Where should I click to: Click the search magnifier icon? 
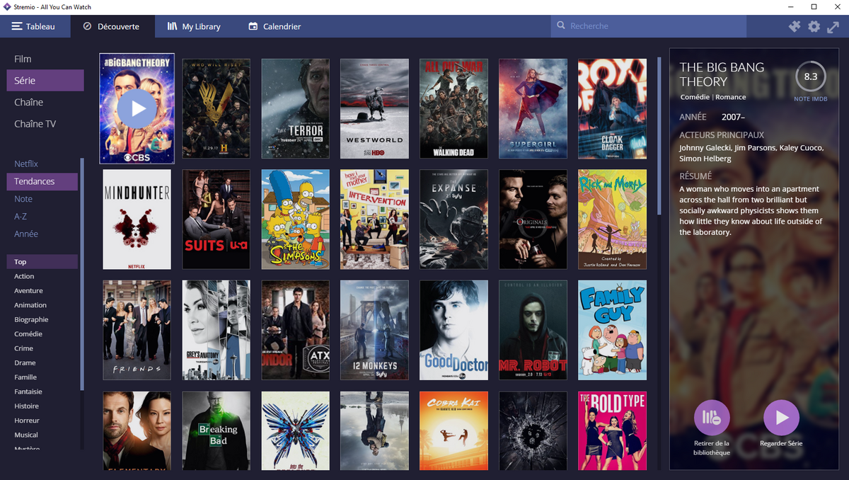pyautogui.click(x=562, y=26)
